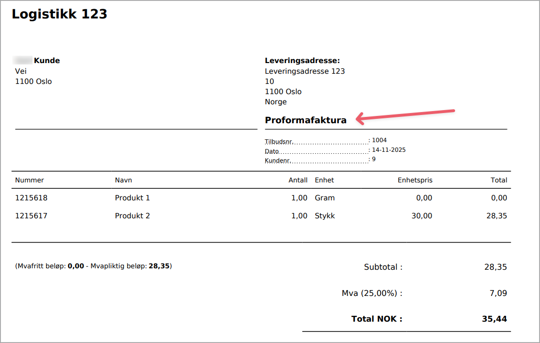Screen dimensions: 540x343
Task: Click the Stykk unit cell
Action: (325, 216)
